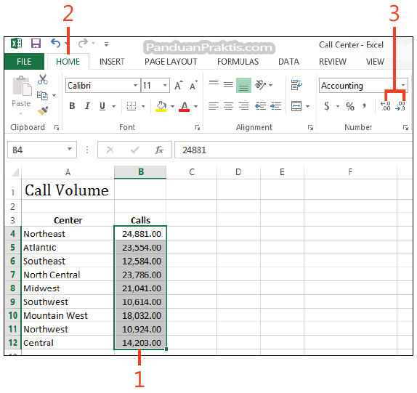This screenshot has width=417, height=393.
Task: Align text left
Action: [214, 106]
